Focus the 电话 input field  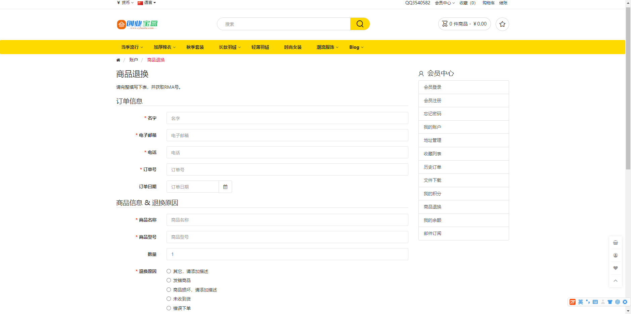(x=287, y=152)
